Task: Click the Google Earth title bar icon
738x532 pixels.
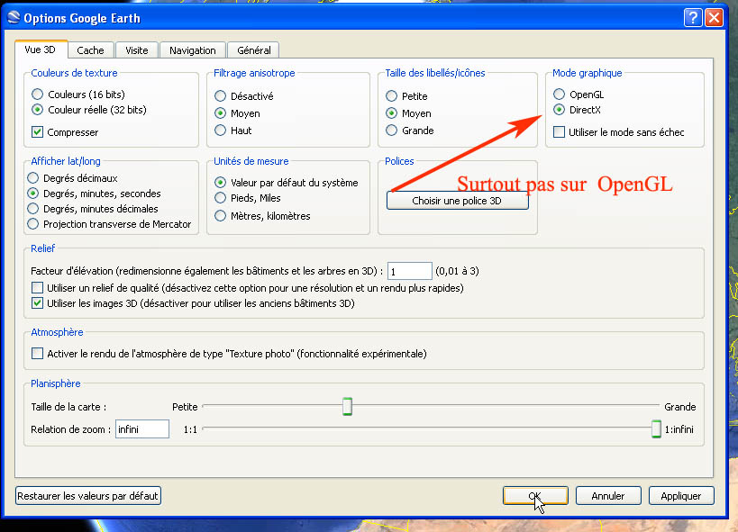Action: pos(13,18)
